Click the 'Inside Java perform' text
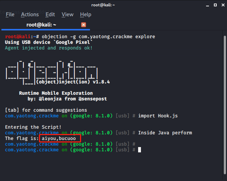Screen dimensions: 227x181 point(165,133)
